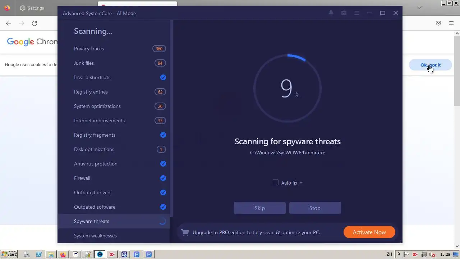Click the ZH language indicator
460x259 pixels.
pos(389,254)
